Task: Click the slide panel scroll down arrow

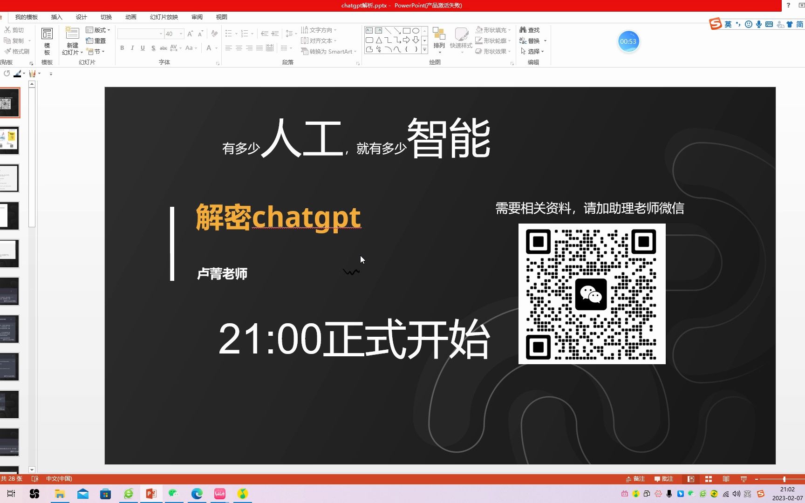Action: (x=32, y=469)
